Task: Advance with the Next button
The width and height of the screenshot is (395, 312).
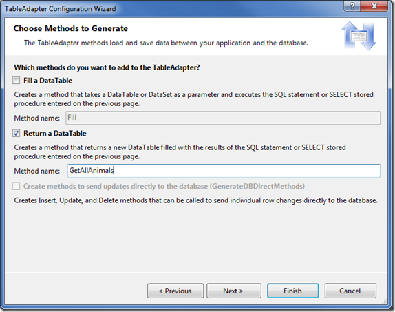Action: [x=234, y=291]
